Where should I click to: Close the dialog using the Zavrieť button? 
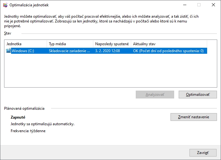pyautogui.click(x=203, y=153)
